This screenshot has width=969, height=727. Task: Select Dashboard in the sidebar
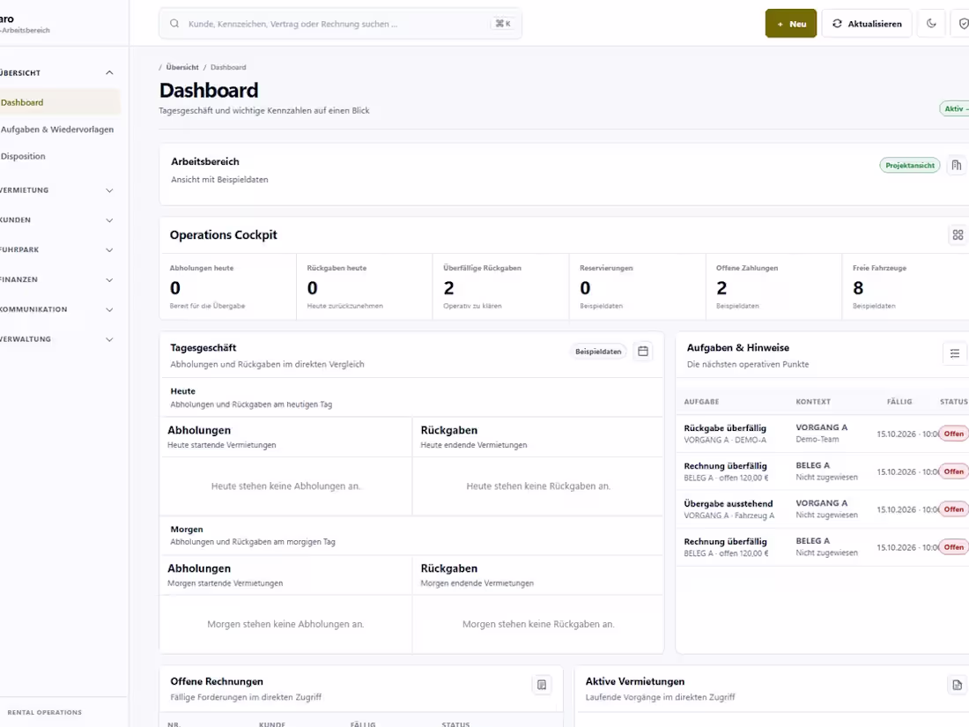(x=59, y=102)
